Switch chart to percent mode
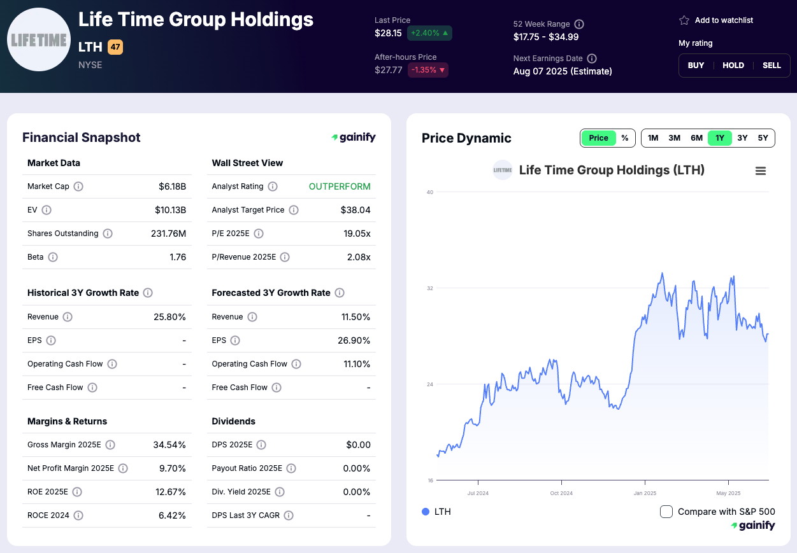This screenshot has height=553, width=797. point(625,138)
